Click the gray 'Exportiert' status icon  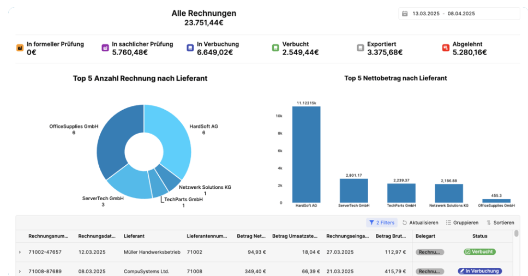point(361,48)
